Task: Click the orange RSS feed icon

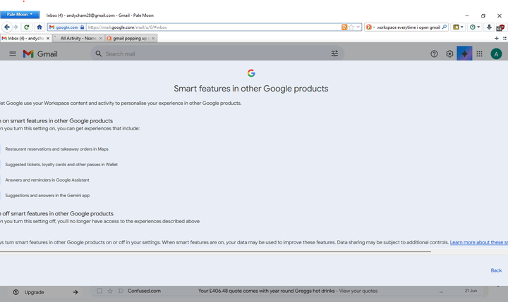Action: [344, 27]
